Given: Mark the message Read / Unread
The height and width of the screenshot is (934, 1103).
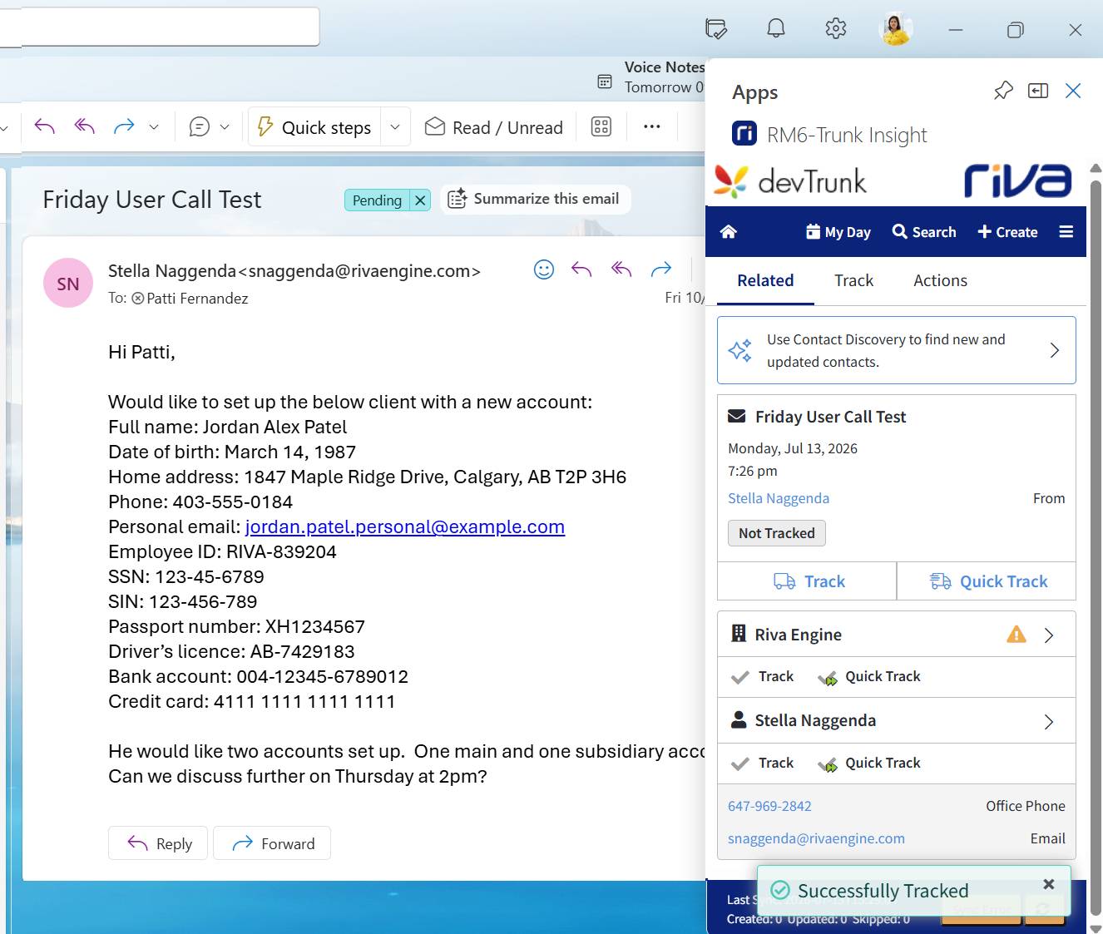Looking at the screenshot, I should 494,127.
